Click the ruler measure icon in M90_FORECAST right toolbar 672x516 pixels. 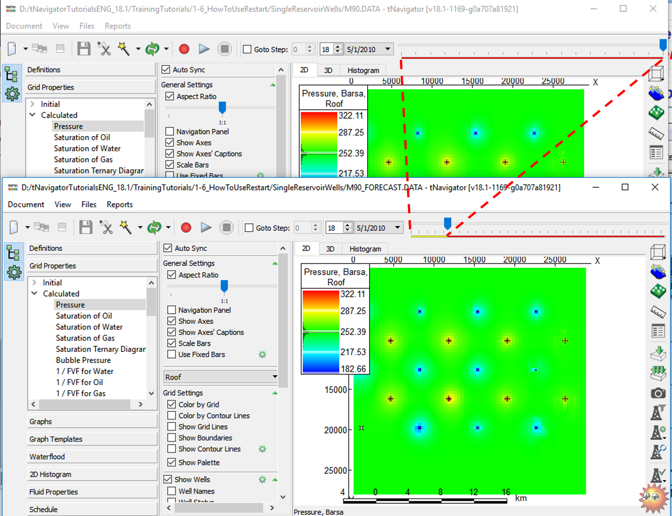coord(658,312)
